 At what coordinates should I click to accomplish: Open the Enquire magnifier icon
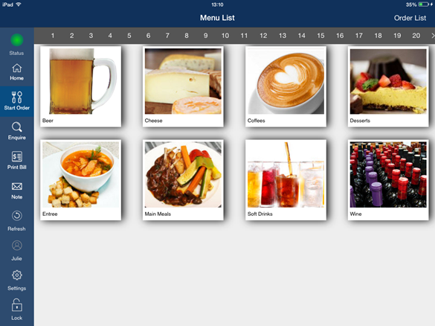16,127
